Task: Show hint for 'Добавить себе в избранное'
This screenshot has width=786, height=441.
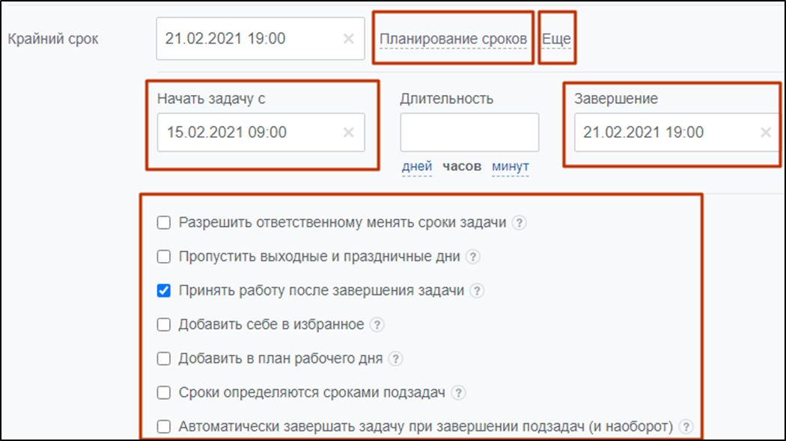Action: point(378,325)
